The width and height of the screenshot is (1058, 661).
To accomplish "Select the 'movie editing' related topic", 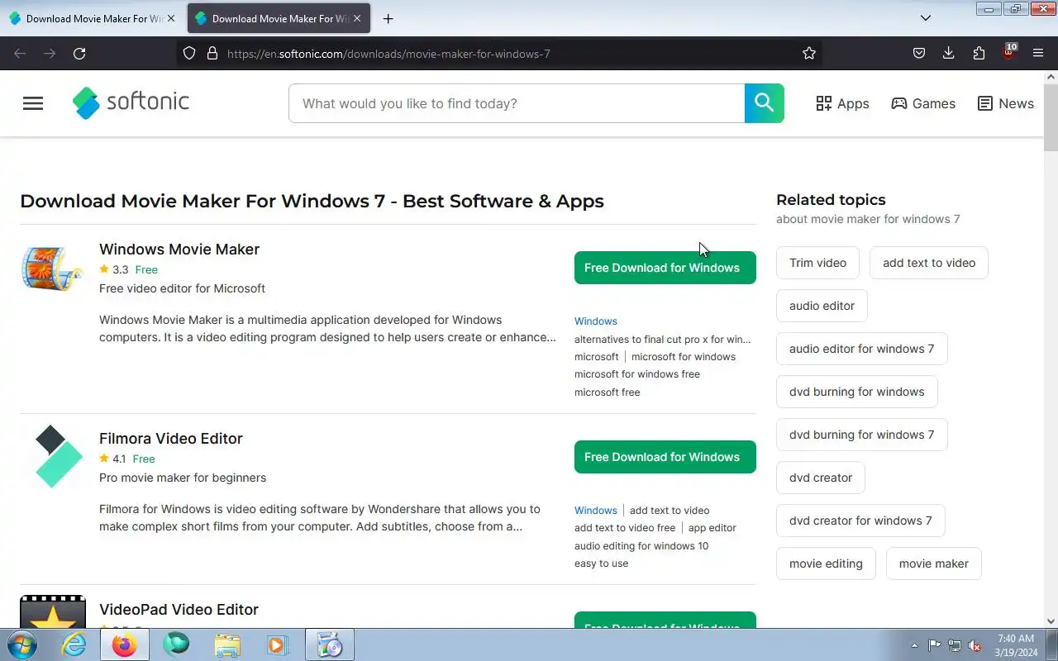I will tap(826, 564).
